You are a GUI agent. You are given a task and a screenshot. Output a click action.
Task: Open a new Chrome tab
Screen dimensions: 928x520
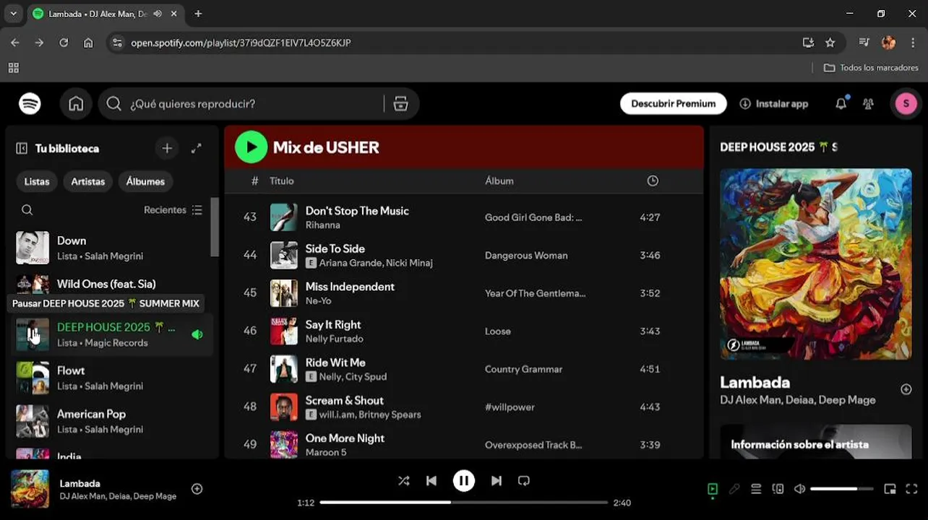click(198, 14)
